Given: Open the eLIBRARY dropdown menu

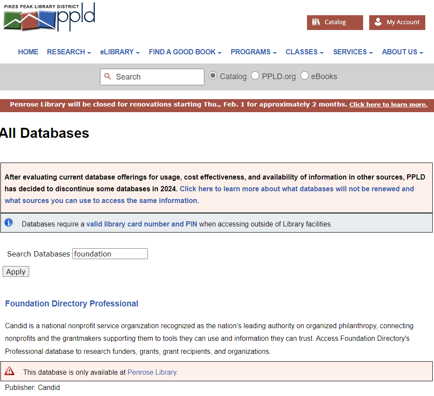Looking at the screenshot, I should (120, 52).
